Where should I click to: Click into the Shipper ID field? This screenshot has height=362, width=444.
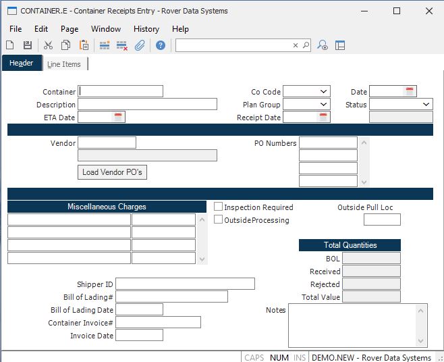point(185,284)
